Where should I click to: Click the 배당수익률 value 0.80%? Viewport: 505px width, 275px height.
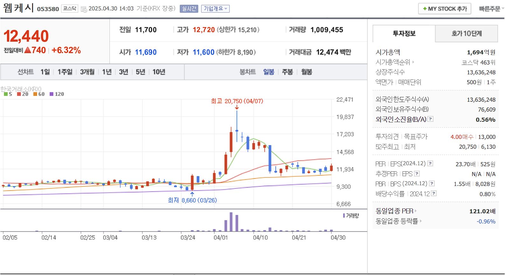[x=487, y=194]
